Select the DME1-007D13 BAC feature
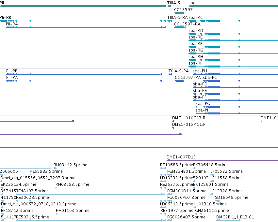Image resolution: width=278 pixels, height=222 pixels. tap(181, 157)
